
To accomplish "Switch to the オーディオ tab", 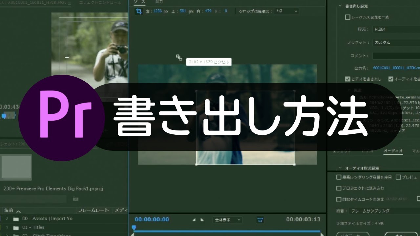I will tap(393, 151).
